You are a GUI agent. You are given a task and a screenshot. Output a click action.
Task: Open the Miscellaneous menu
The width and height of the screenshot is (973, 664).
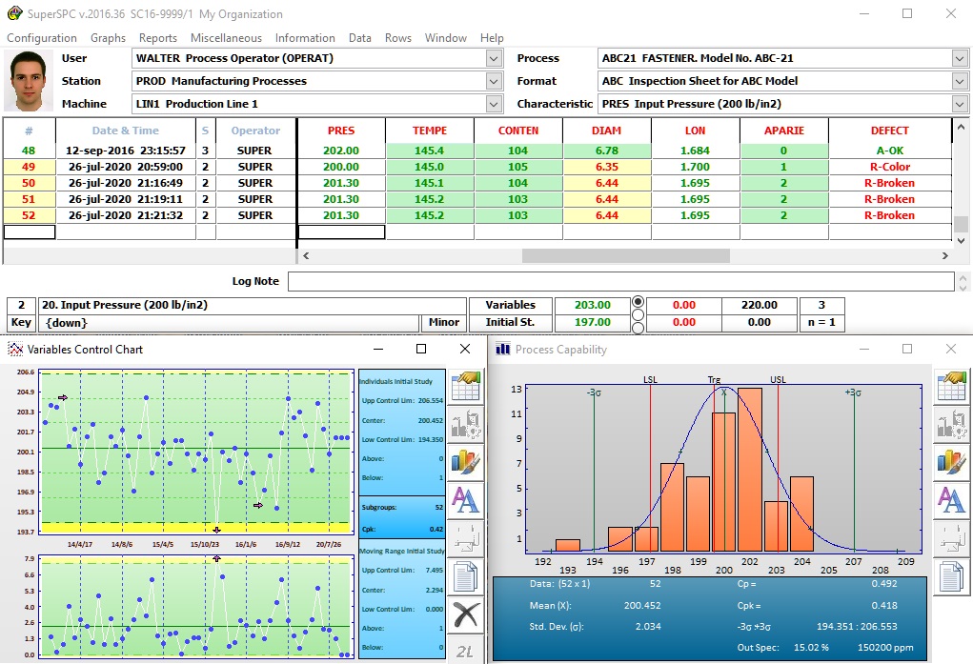click(226, 38)
